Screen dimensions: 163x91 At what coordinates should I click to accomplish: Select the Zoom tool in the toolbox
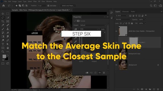point(3,52)
